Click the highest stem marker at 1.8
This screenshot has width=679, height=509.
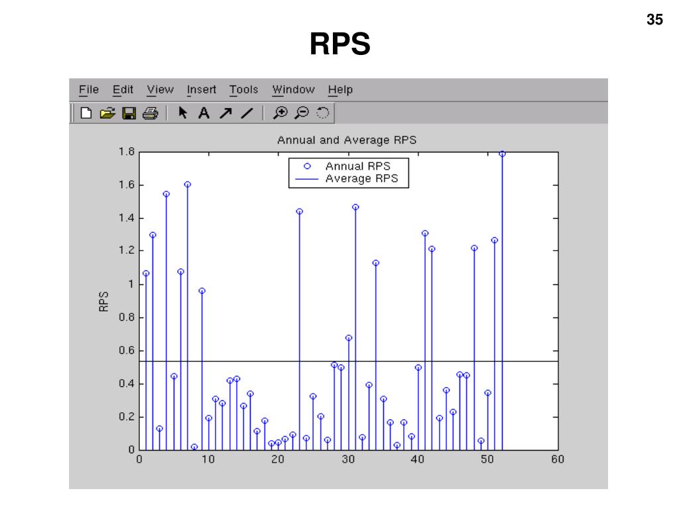[x=503, y=154]
